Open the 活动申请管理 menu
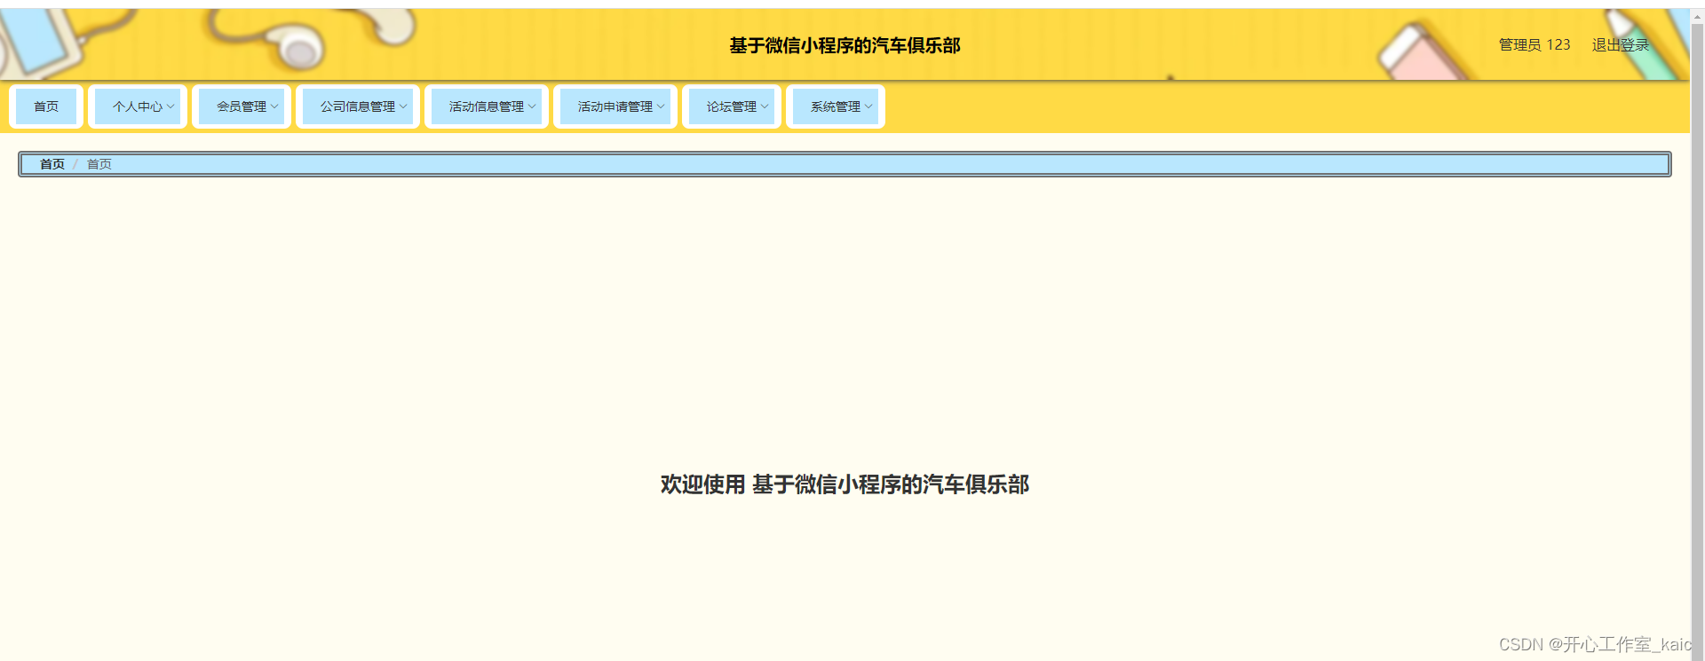This screenshot has width=1705, height=661. tap(615, 106)
